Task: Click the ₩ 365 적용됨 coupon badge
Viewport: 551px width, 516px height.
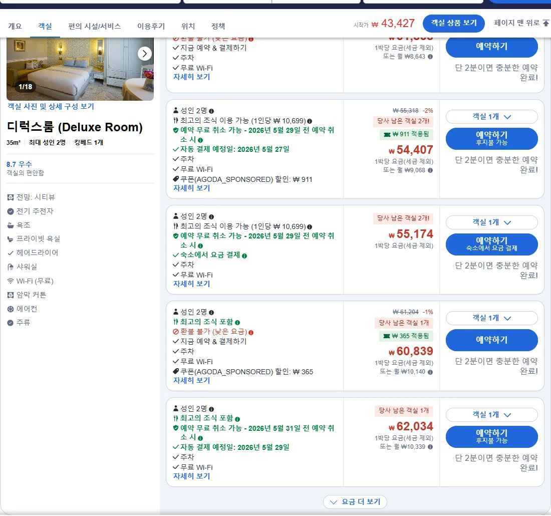Action: coord(406,336)
